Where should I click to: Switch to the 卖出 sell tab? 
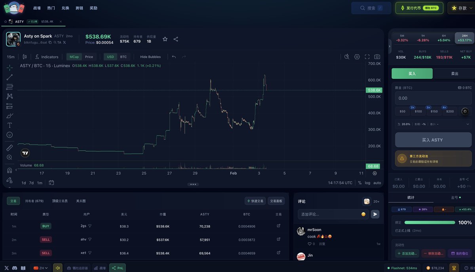[x=454, y=74]
